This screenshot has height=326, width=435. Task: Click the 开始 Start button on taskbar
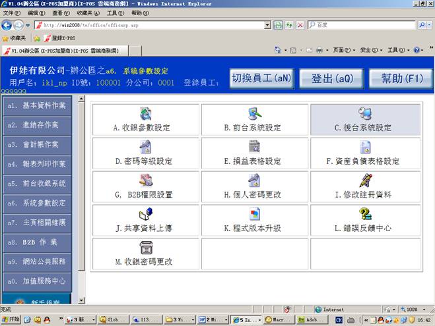[12, 319]
